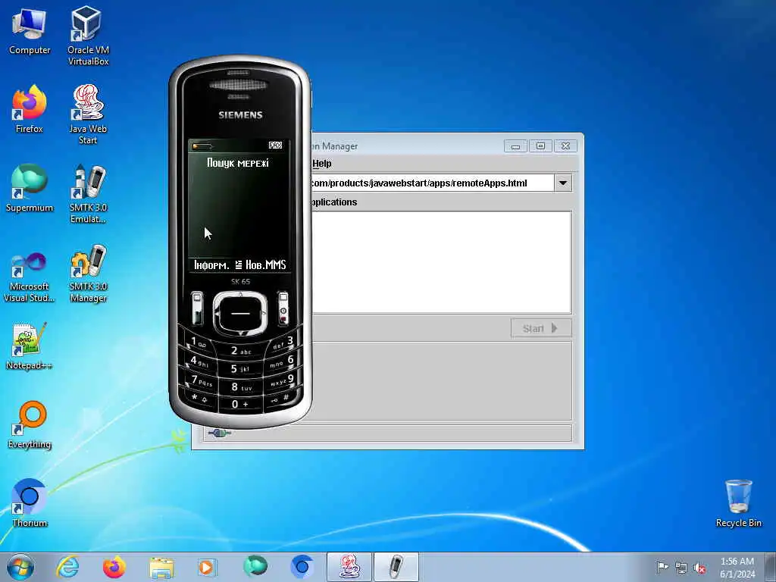Open the Help menu in Application Manager

pos(321,164)
